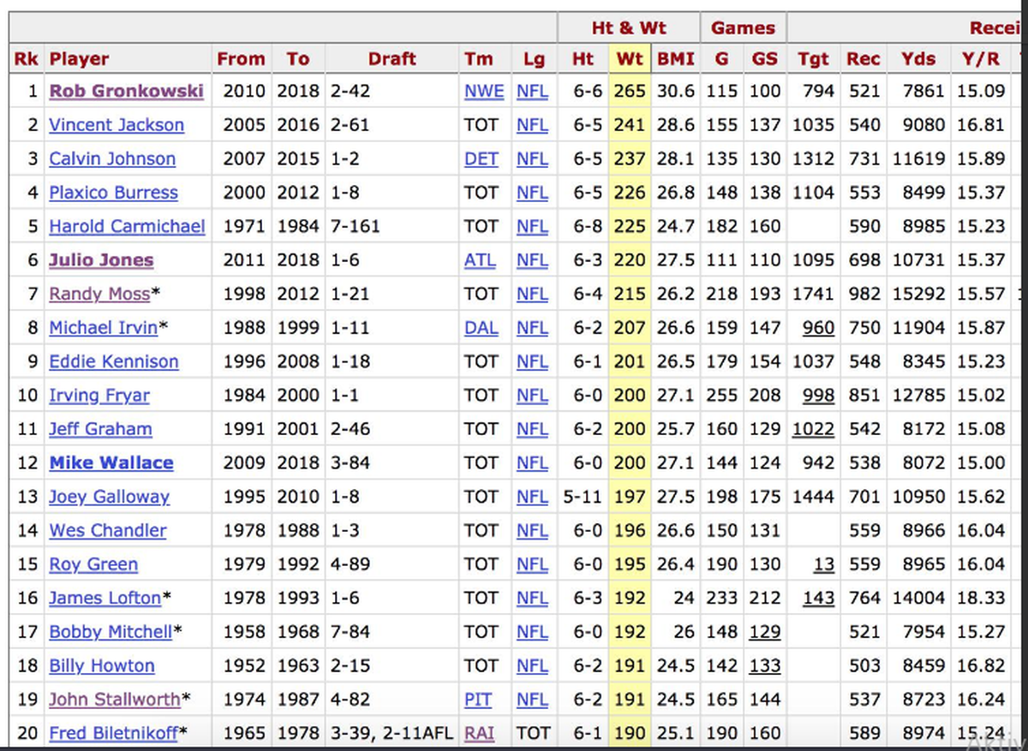Click the Vincent Jackson link
The width and height of the screenshot is (1028, 751).
coord(117,125)
